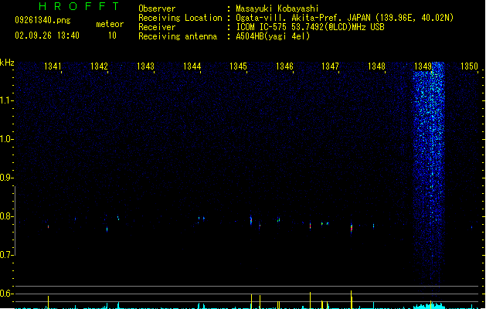
Task: Click the file name 09261340.png
Action: pyautogui.click(x=42, y=20)
